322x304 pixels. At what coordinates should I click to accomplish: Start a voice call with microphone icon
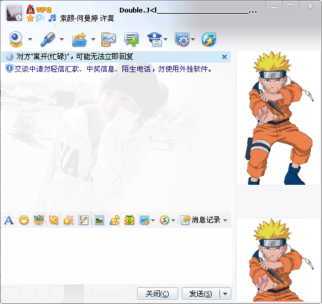48,39
